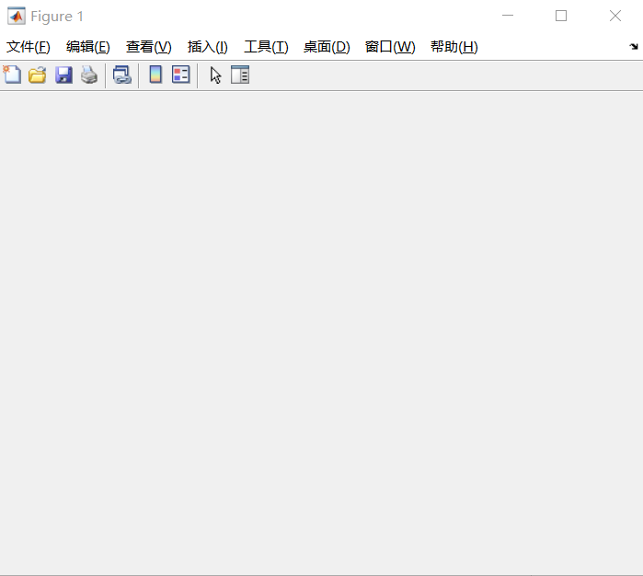The image size is (643, 576).
Task: Save the figure with the floppy disk icon
Action: [63, 75]
